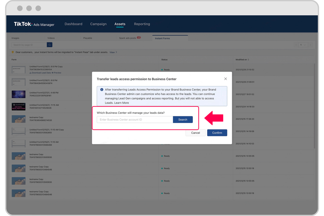Click the blue magnifier search icon

click(x=50, y=45)
